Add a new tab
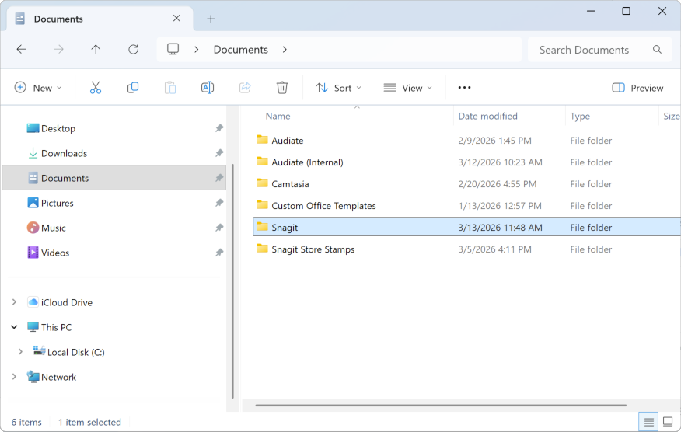The image size is (681, 432). click(x=211, y=19)
